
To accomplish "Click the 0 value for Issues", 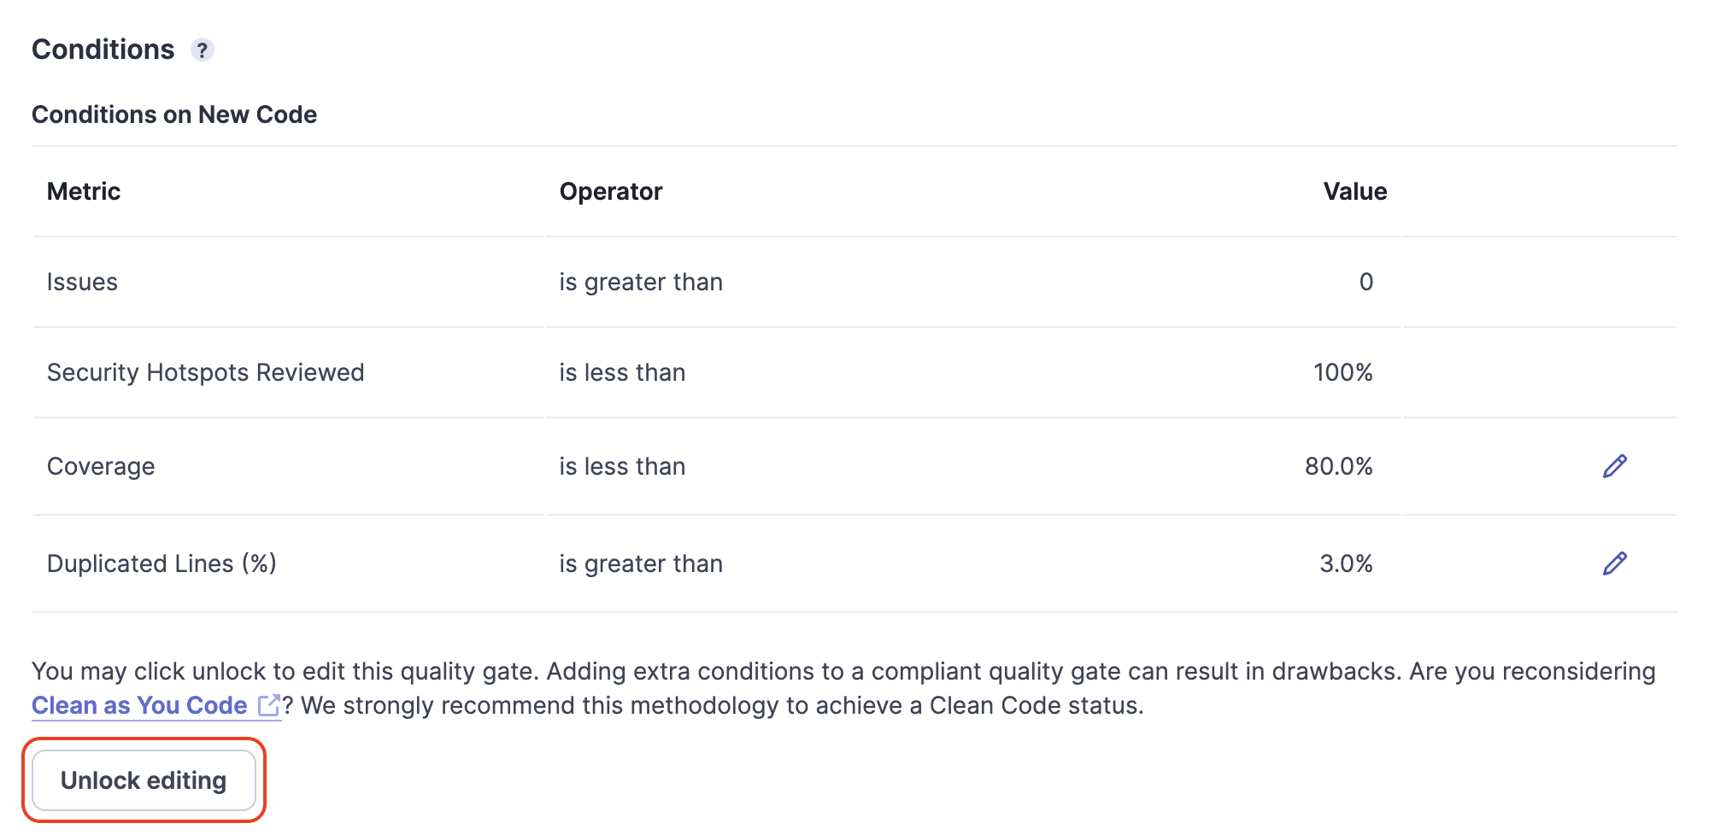I will pos(1365,282).
